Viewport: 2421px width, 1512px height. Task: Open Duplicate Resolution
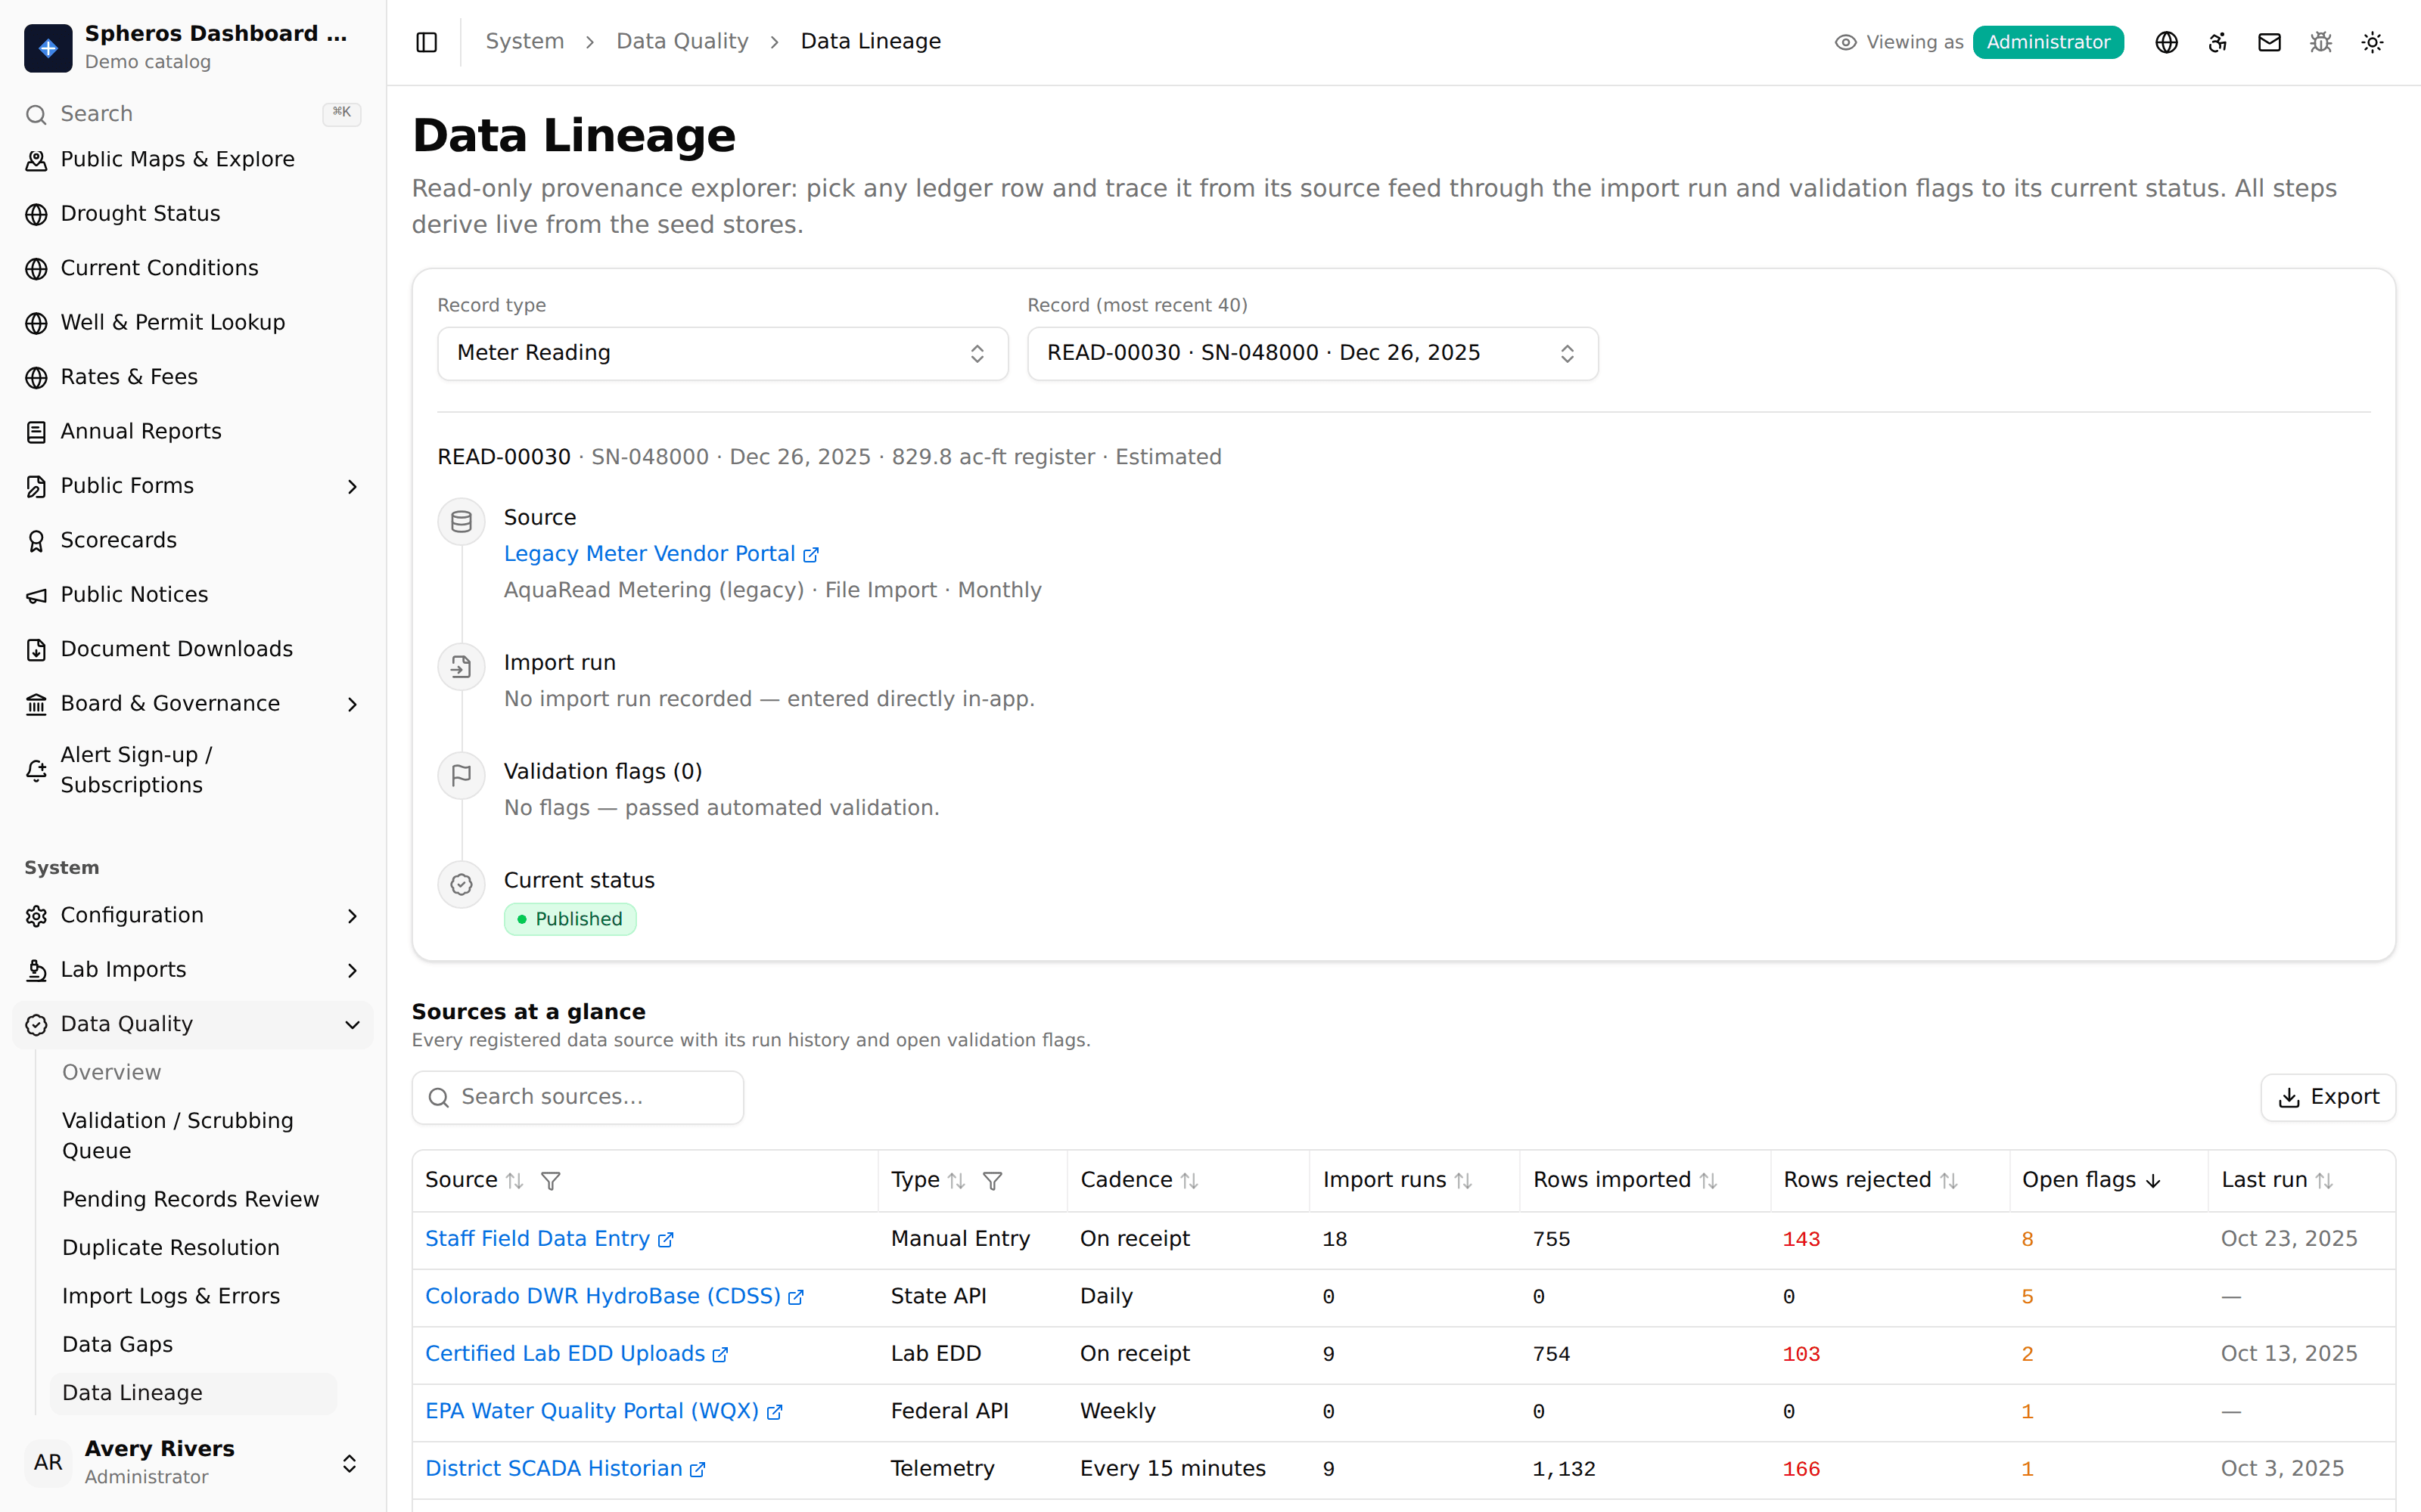pos(193,1248)
